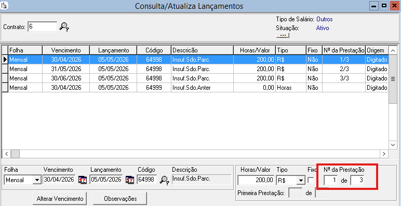Click the total installments field showing 3

pos(357,180)
